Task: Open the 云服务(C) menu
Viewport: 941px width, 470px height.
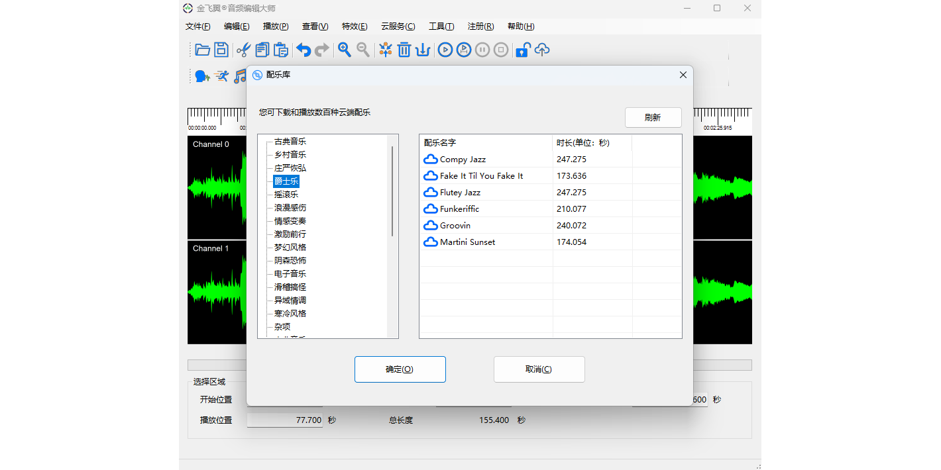Action: point(398,26)
